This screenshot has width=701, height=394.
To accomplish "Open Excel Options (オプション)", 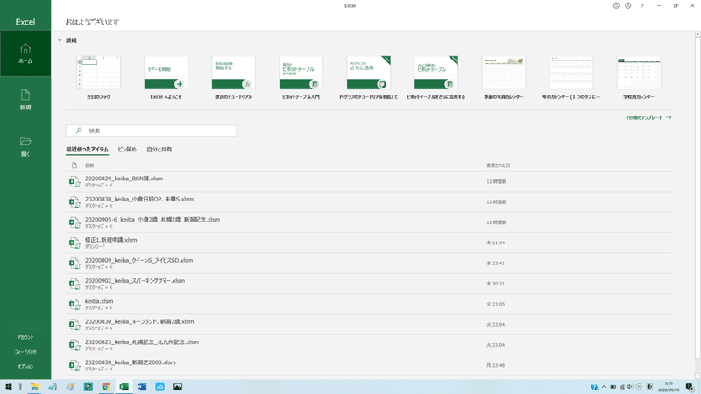I will point(25,366).
